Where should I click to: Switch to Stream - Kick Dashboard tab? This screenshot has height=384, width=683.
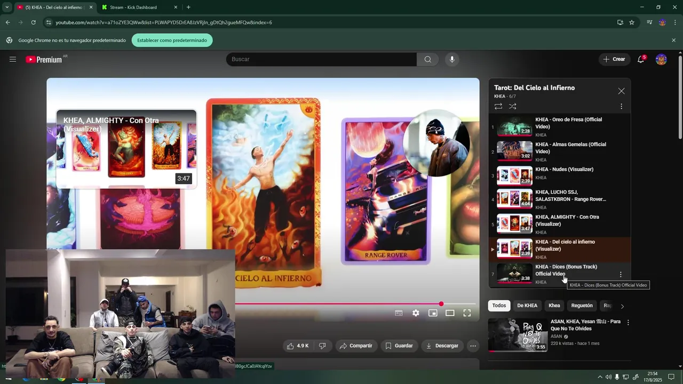click(x=133, y=7)
